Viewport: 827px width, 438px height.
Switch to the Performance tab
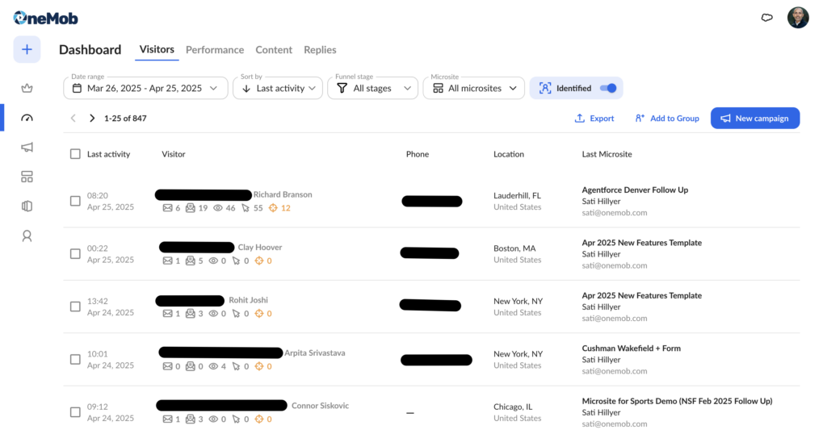pyautogui.click(x=214, y=50)
